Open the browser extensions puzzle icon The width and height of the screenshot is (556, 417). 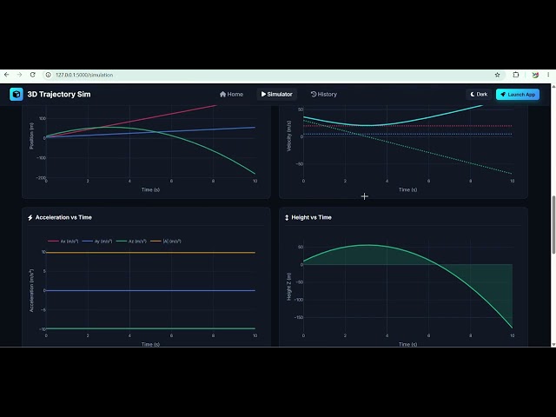pos(516,75)
